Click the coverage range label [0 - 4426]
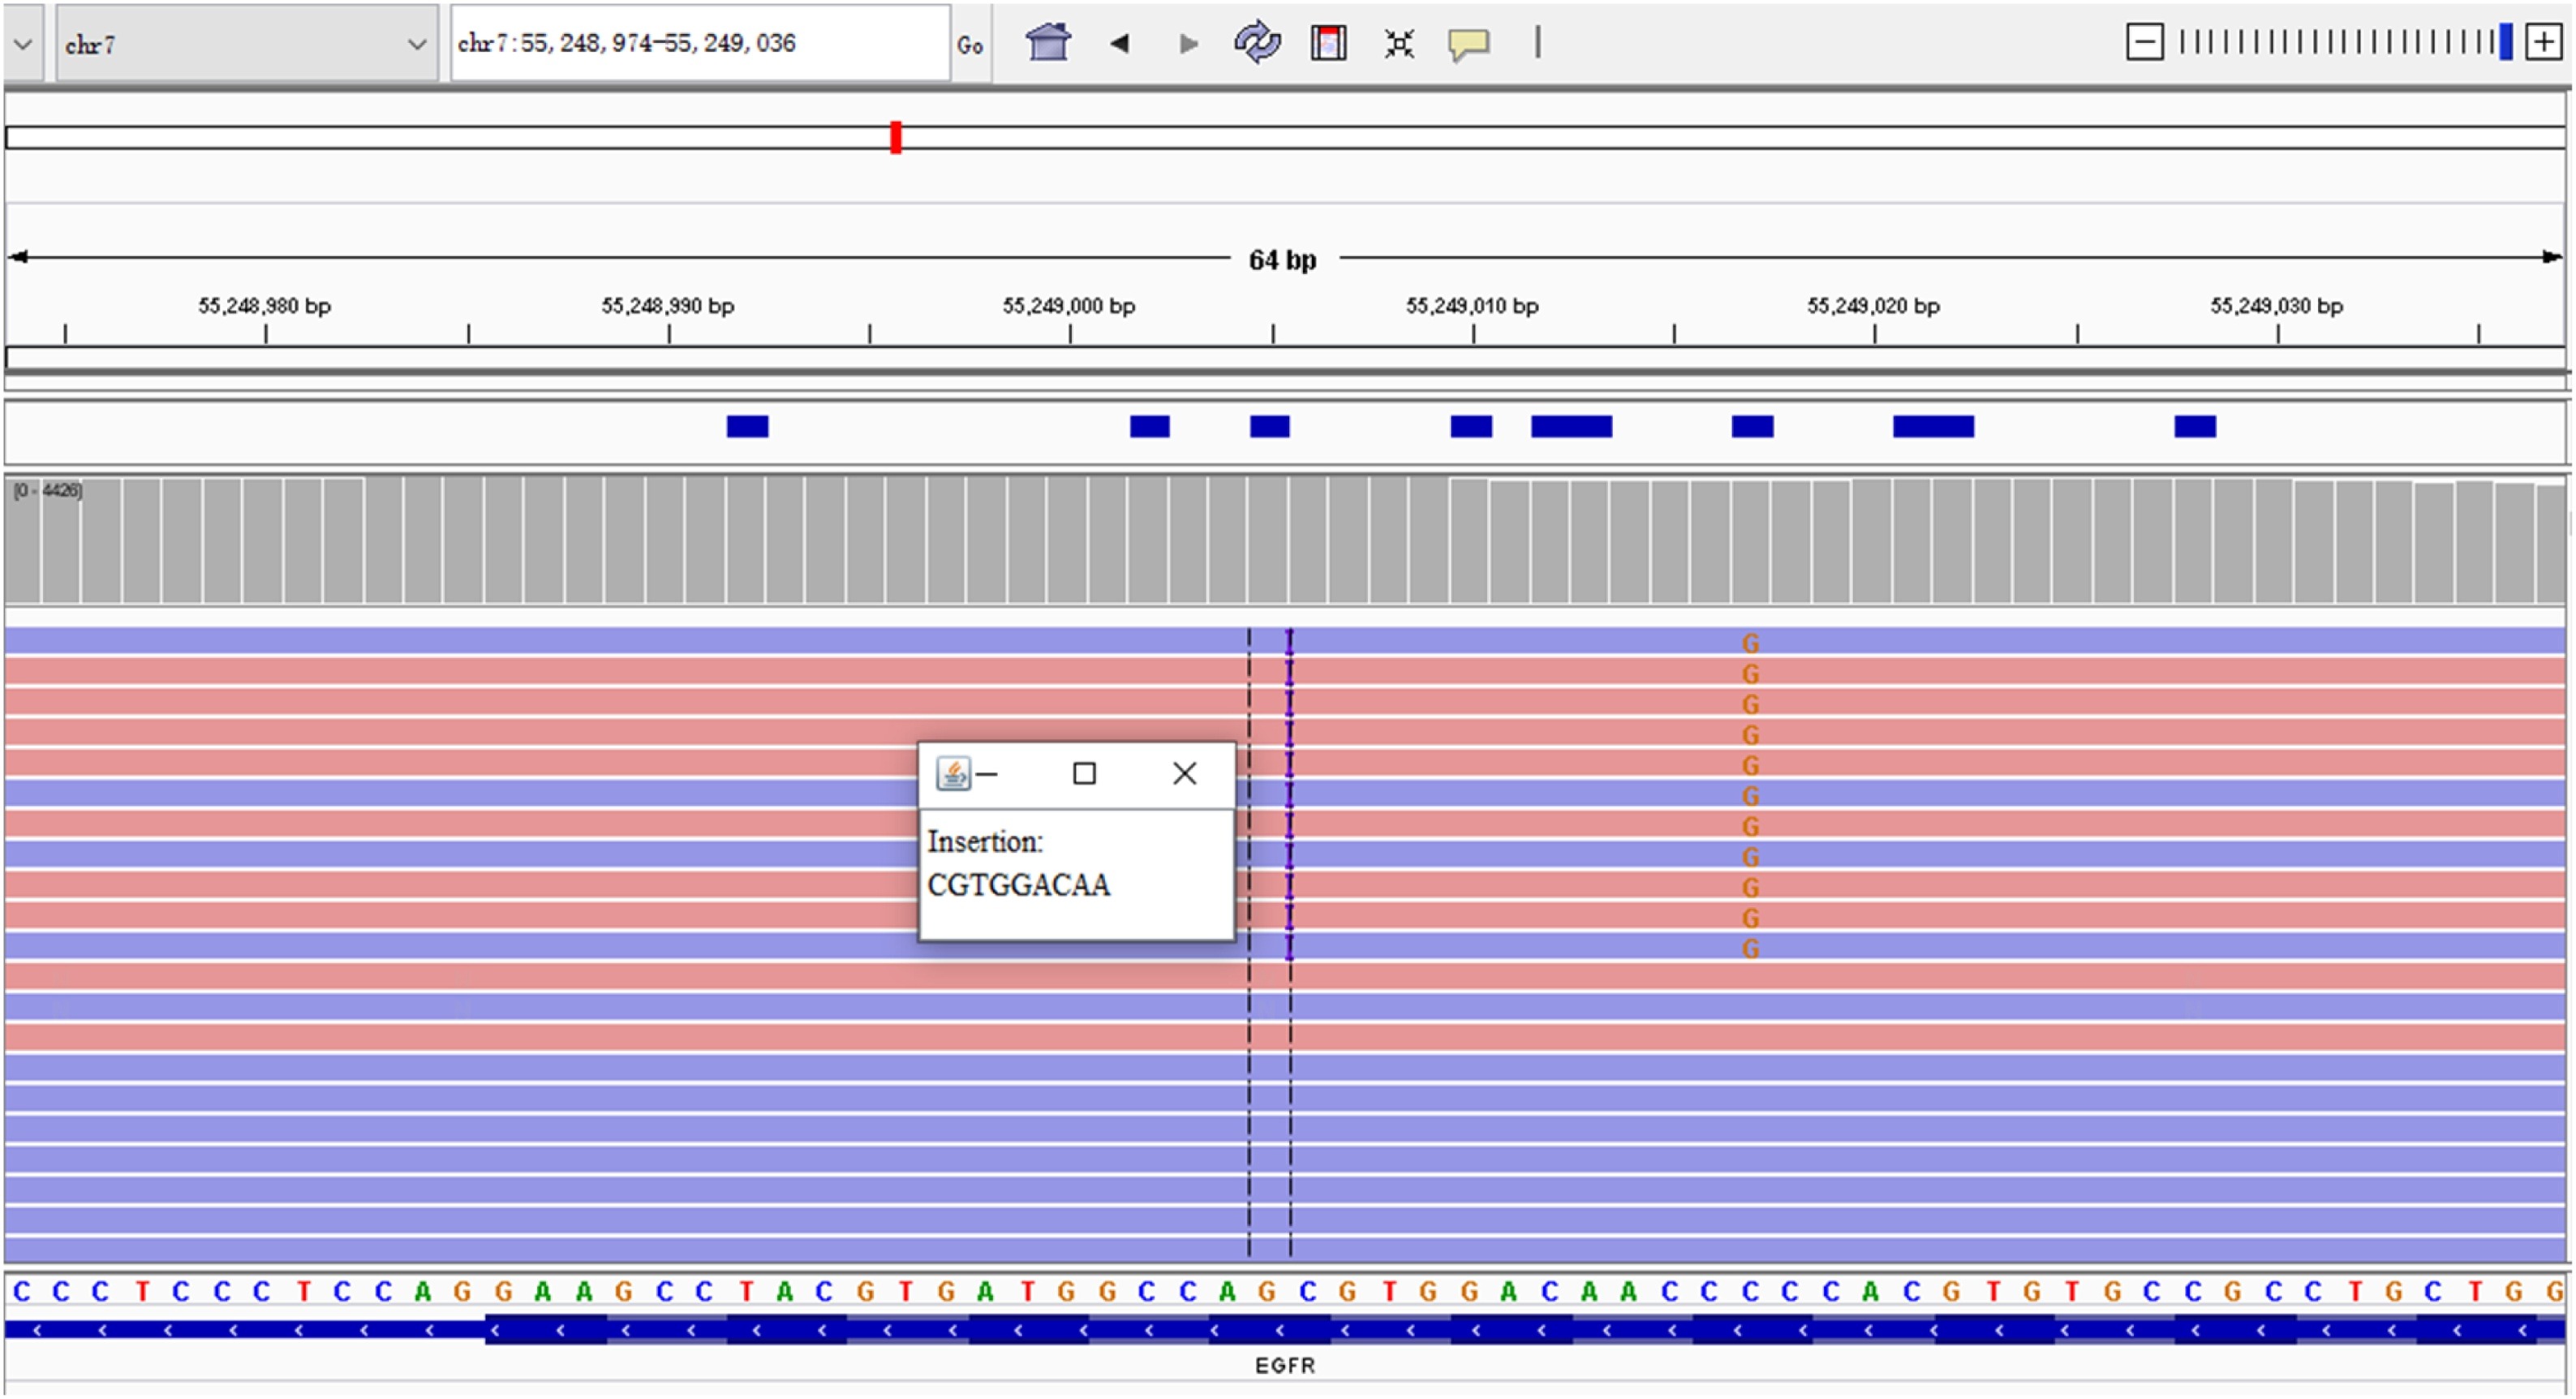 click(47, 490)
